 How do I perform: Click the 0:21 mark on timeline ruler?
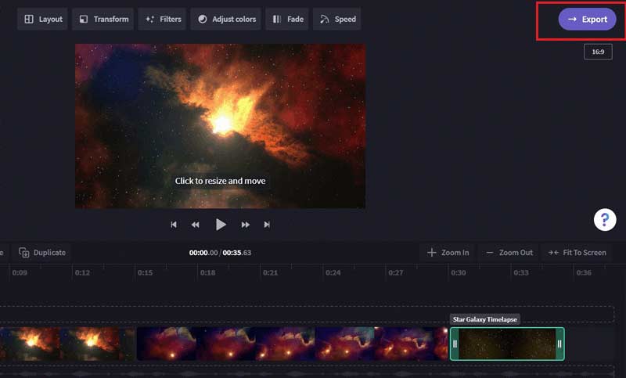[271, 273]
